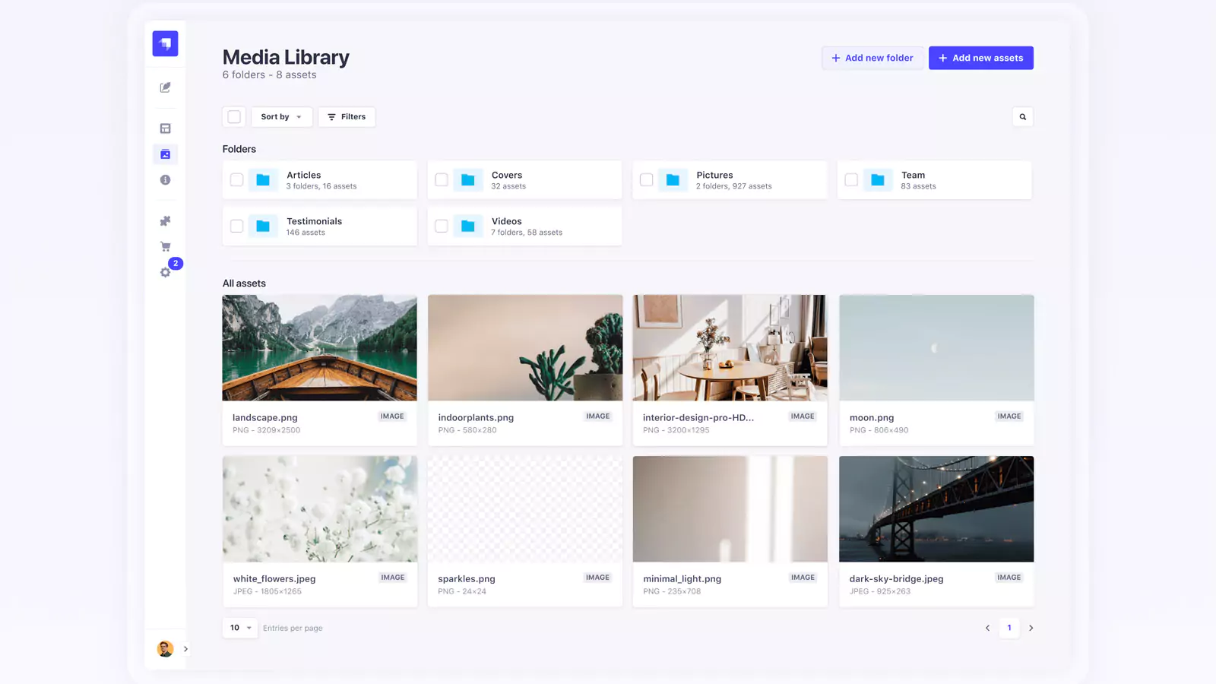This screenshot has width=1216, height=684.
Task: Click the Videos folder icon
Action: pyautogui.click(x=468, y=226)
